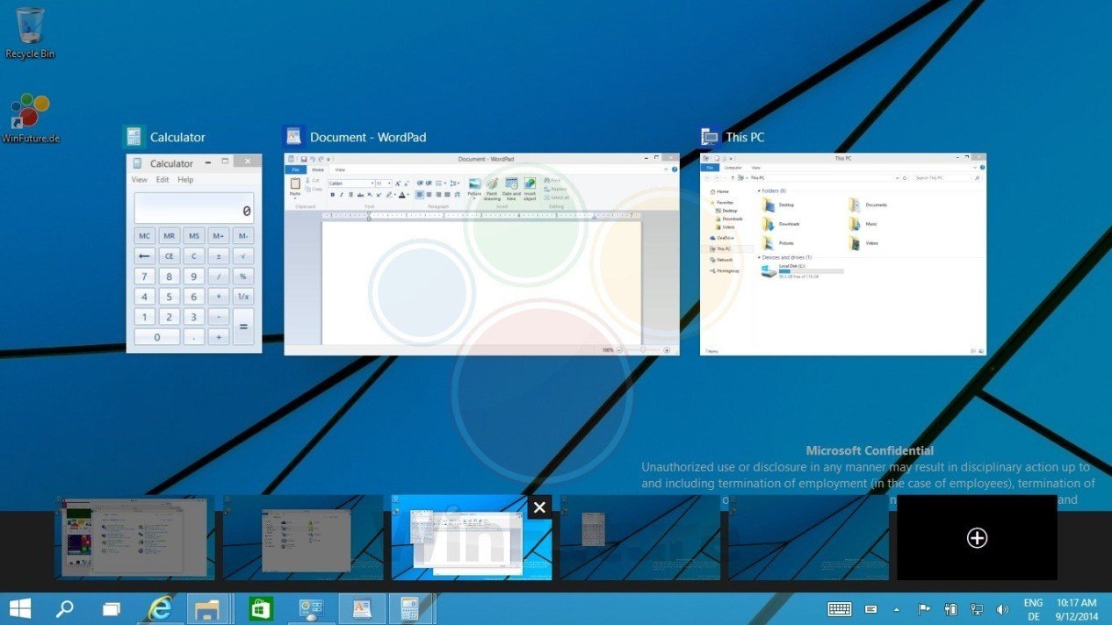Launch Internet Explorer from the taskbar
Image resolution: width=1112 pixels, height=625 pixels.
160,608
